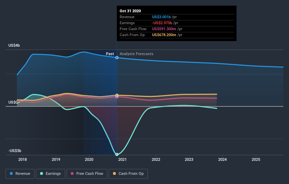Click the Past label
This screenshot has width=289, height=184.
(x=110, y=54)
